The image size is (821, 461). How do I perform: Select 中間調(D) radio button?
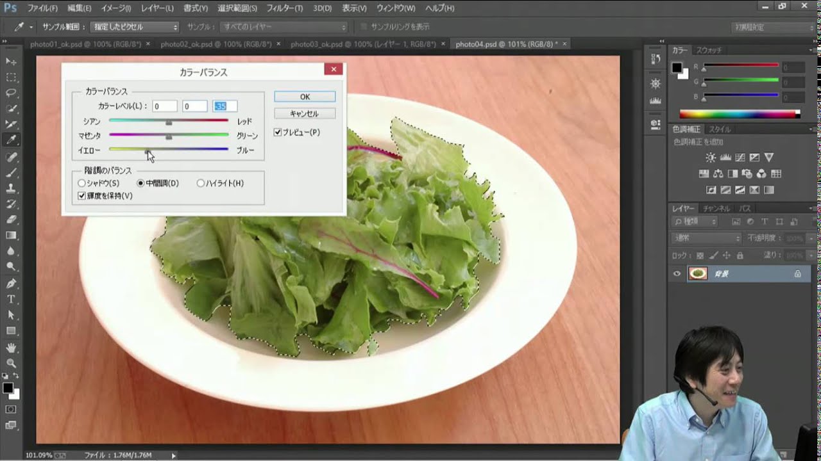pos(141,183)
